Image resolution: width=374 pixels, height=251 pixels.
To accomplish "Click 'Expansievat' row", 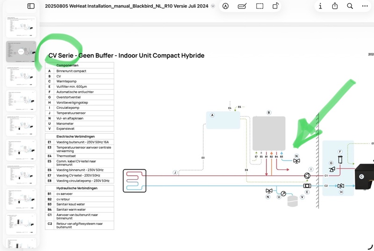I will click(x=79, y=129).
